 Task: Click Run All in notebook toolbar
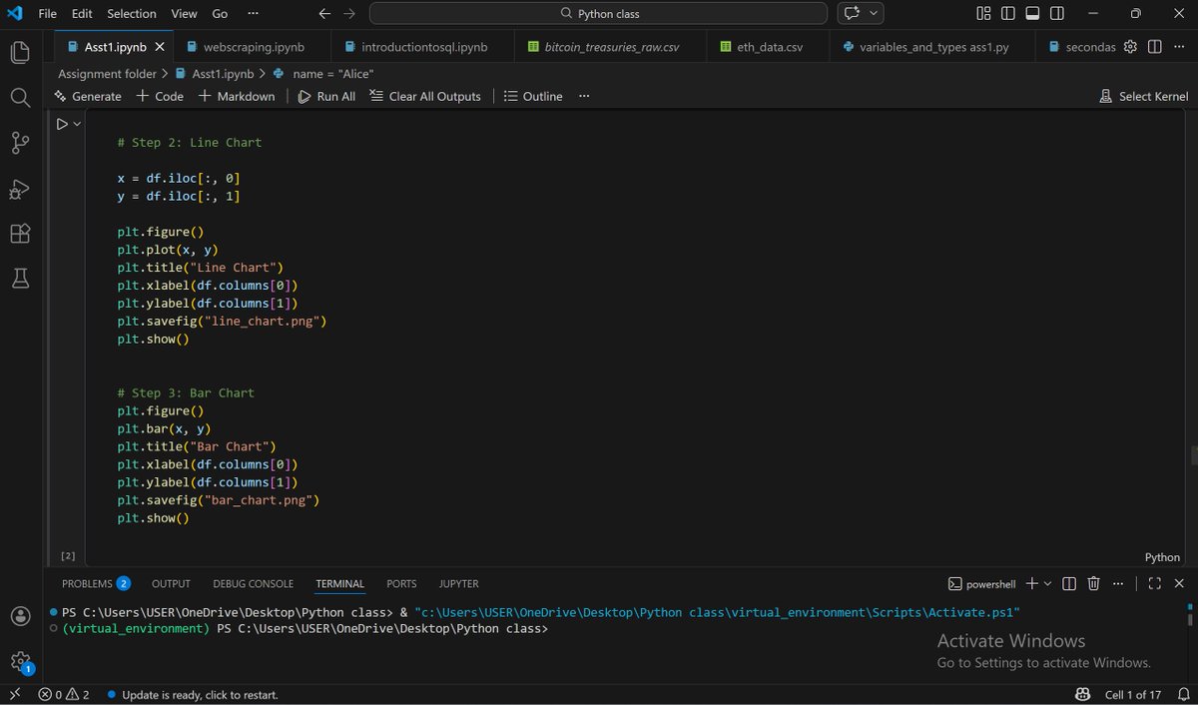[326, 96]
